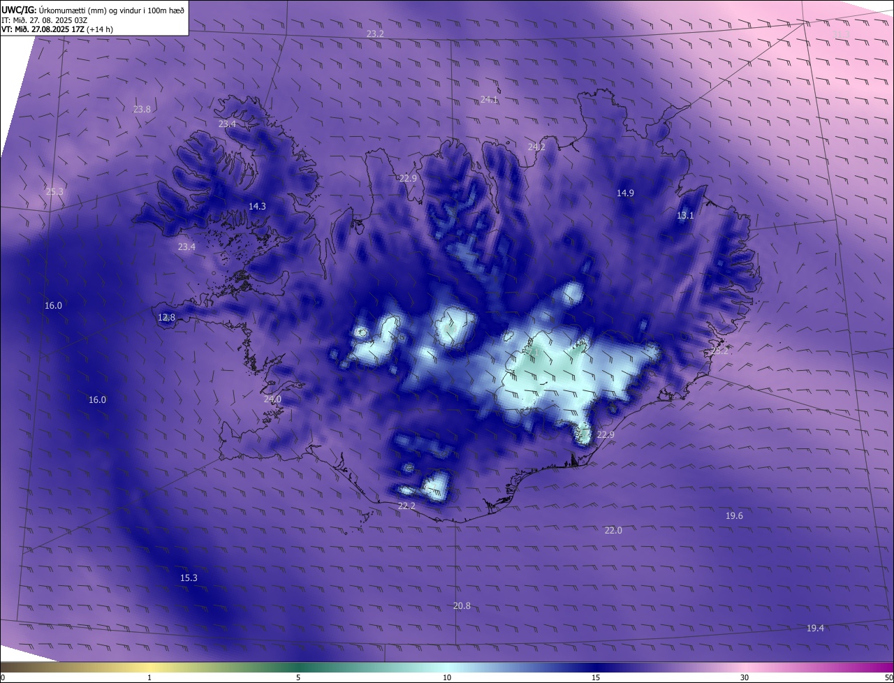Viewport: 894px width, 683px height.
Task: Click the '1' tick on color scale
Action: (x=149, y=677)
